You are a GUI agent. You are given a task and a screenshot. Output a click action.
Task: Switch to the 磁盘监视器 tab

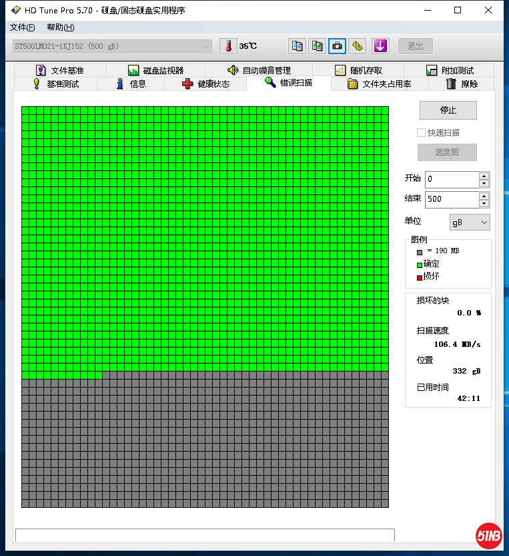pos(155,71)
